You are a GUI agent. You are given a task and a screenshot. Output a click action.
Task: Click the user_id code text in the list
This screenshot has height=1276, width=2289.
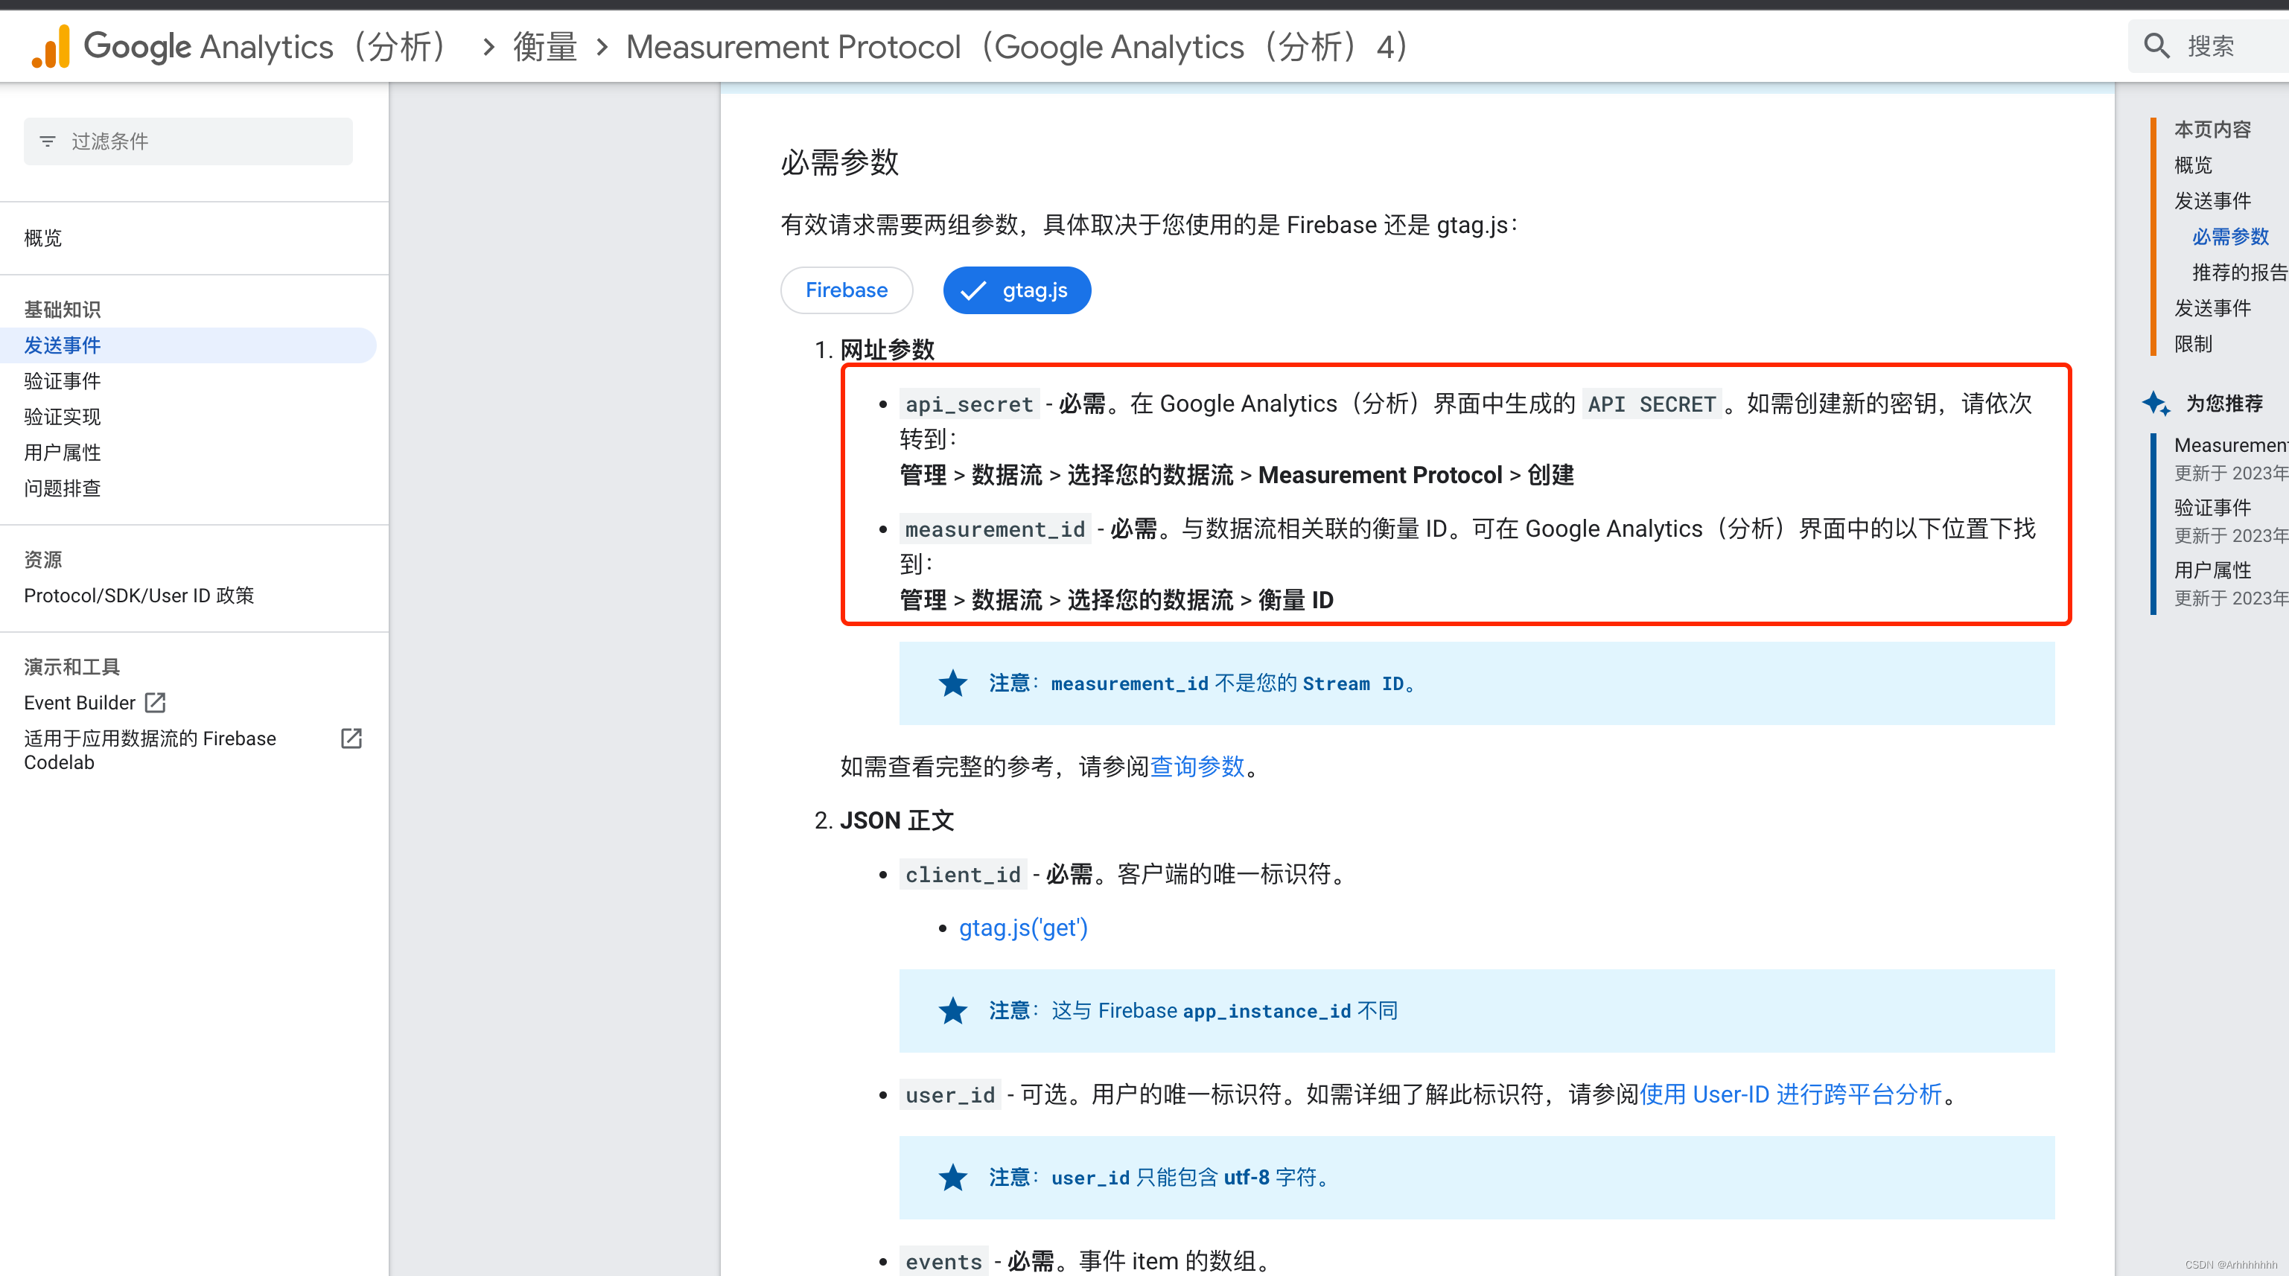click(x=950, y=1095)
